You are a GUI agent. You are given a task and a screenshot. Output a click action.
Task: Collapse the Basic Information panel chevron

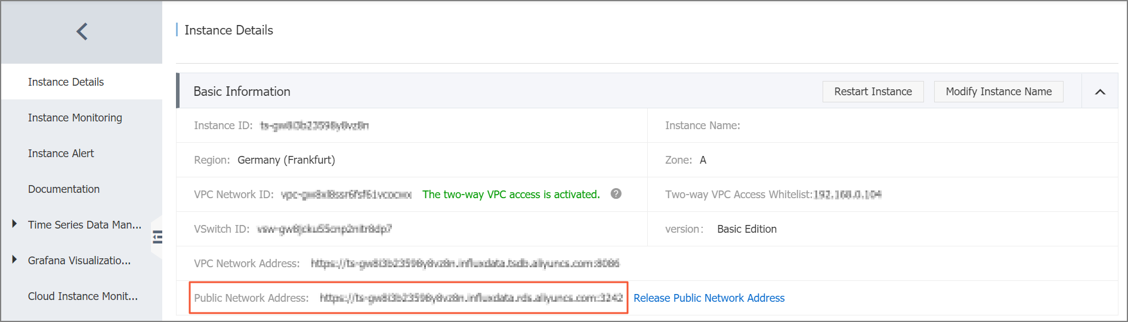pos(1100,92)
